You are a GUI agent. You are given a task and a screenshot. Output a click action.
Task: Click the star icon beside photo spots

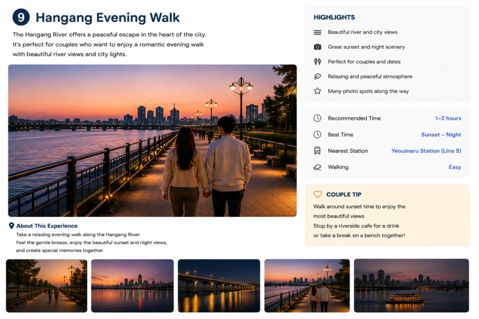318,91
